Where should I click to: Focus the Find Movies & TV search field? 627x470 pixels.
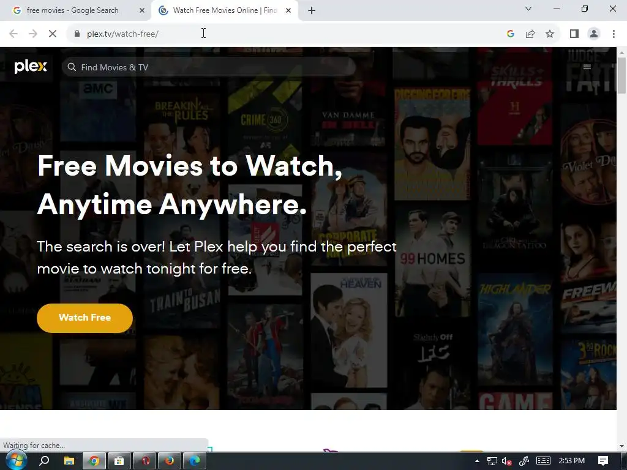point(208,67)
